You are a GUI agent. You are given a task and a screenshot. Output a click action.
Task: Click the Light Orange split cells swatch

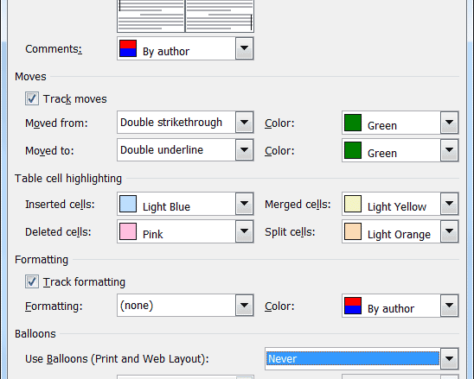pyautogui.click(x=353, y=231)
